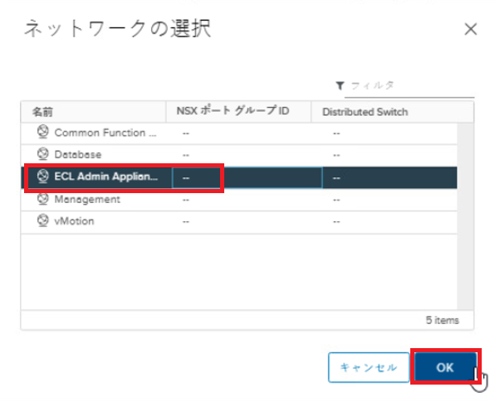Image resolution: width=495 pixels, height=402 pixels.
Task: Click the network icon beside Common Function
Action: coord(43,132)
